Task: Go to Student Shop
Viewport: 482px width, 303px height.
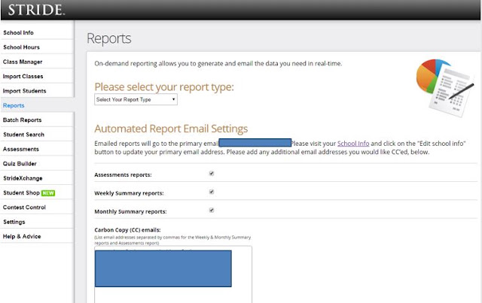Action: click(x=22, y=192)
